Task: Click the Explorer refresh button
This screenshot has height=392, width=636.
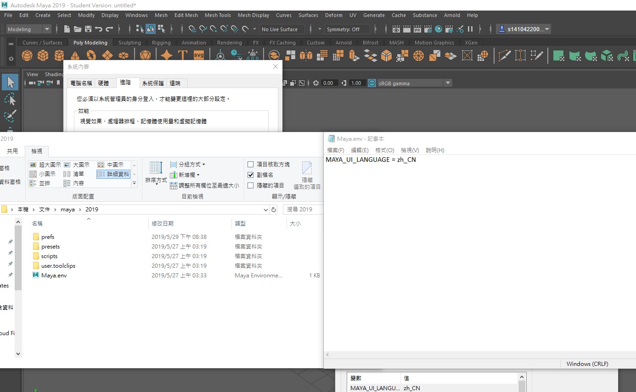Action: pyautogui.click(x=274, y=210)
